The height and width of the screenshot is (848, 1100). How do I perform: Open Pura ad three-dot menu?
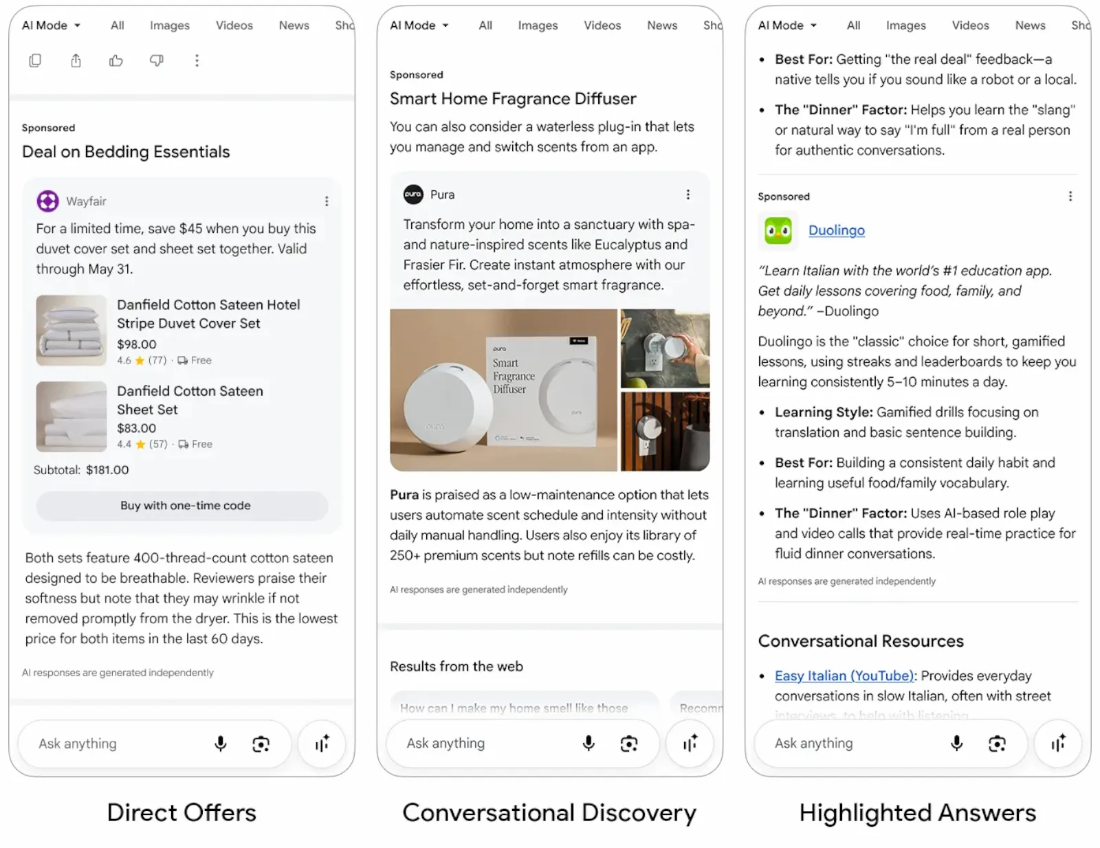687,194
